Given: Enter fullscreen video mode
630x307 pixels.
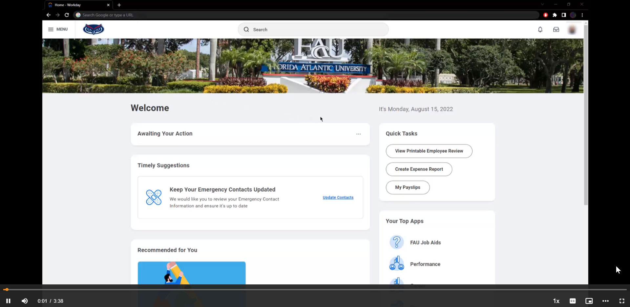Looking at the screenshot, I should (622, 301).
